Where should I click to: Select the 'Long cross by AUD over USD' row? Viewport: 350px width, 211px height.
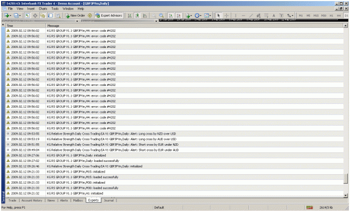click(x=174, y=139)
